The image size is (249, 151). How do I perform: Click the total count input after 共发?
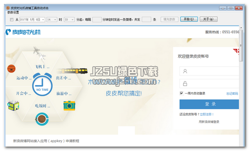(146, 20)
